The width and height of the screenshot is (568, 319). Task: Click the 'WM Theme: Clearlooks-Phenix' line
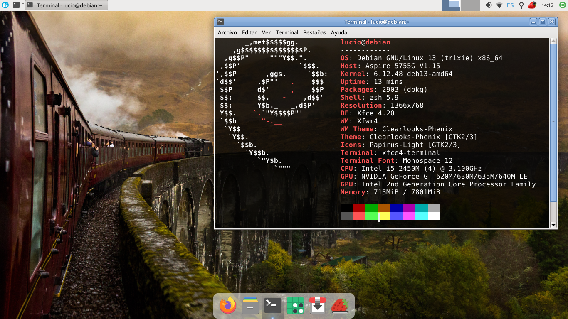coord(397,129)
